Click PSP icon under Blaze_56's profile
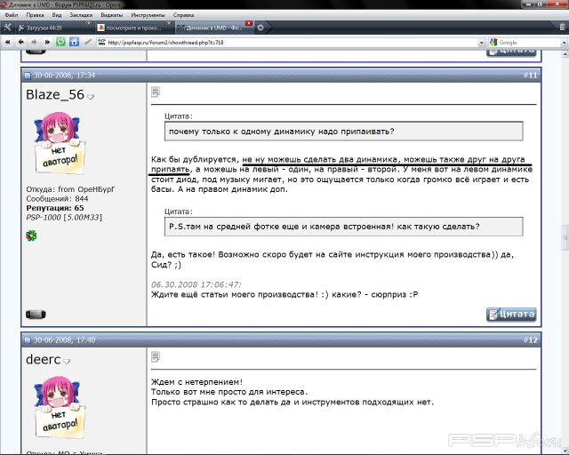Viewport: 569px width, 455px height. (x=36, y=314)
